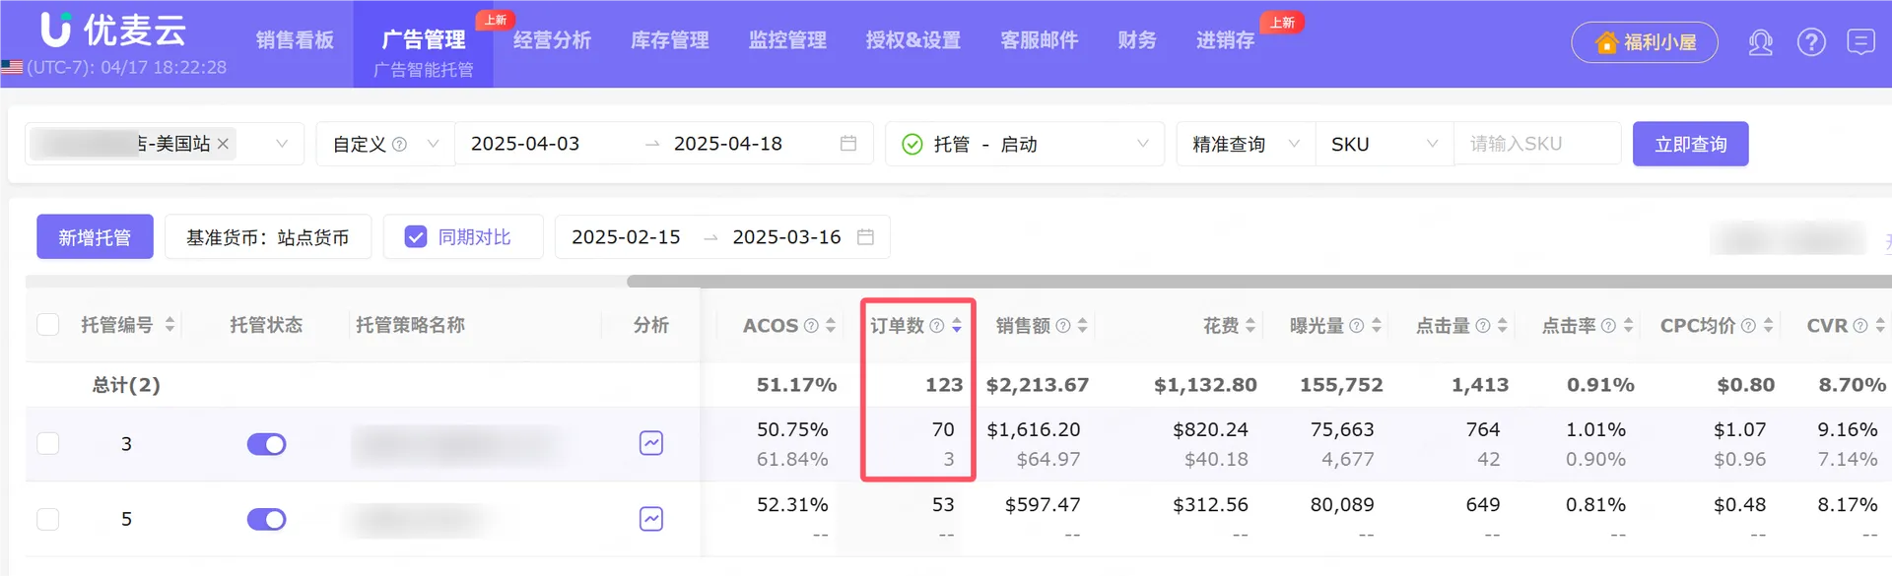Open the 自定义 date type dropdown
Image resolution: width=1892 pixels, height=576 pixels.
click(x=384, y=144)
